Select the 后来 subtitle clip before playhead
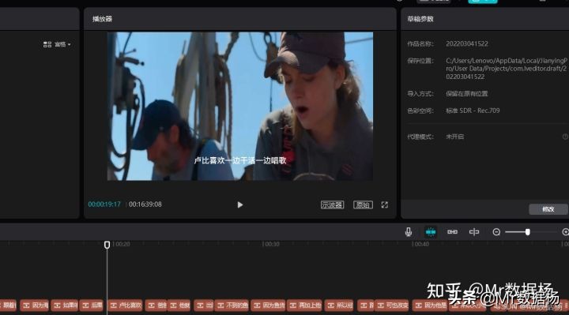This screenshot has height=315, width=569. click(92, 306)
